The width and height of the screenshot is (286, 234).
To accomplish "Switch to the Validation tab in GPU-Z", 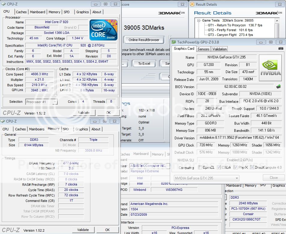I will coord(219,49).
